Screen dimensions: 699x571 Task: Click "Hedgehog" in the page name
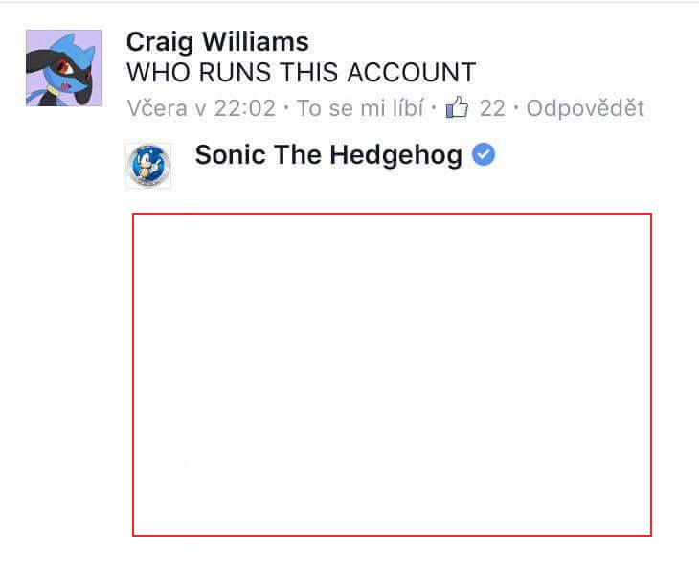[x=395, y=156]
